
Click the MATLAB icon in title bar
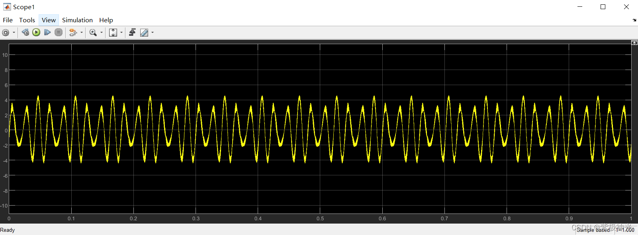[7, 7]
